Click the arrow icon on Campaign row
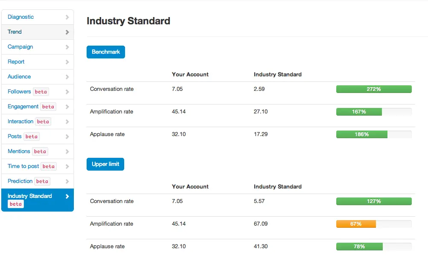Image resolution: width=428 pixels, height=267 pixels. (67, 47)
